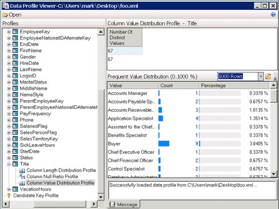Open the 1000 Rows dropdown arrow
This screenshot has height=209, width=279.
261,77
